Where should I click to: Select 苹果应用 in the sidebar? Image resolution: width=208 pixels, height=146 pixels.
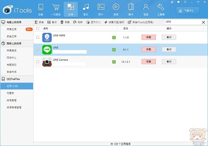pos(12,29)
